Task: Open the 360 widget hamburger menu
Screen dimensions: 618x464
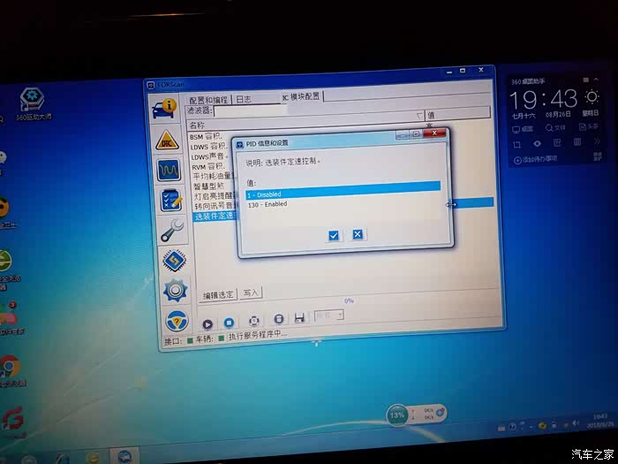Action: click(x=586, y=80)
